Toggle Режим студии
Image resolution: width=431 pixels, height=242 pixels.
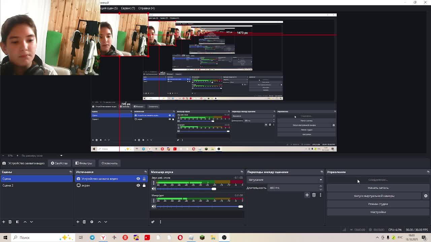[x=378, y=204]
